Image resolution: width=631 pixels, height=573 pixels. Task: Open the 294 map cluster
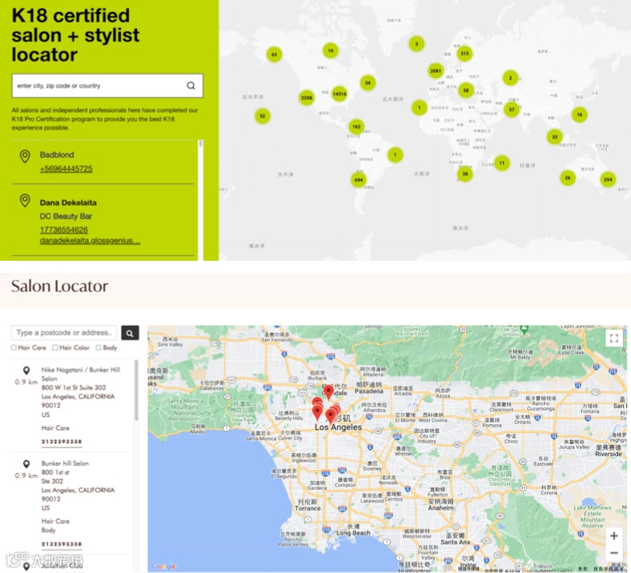tap(608, 179)
